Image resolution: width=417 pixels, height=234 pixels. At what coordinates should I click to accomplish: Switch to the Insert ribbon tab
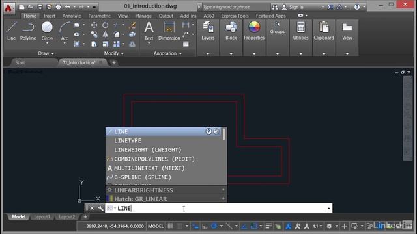click(50, 16)
